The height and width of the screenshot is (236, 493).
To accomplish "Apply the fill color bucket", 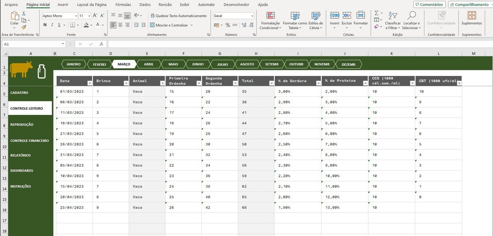I will coord(86,25).
